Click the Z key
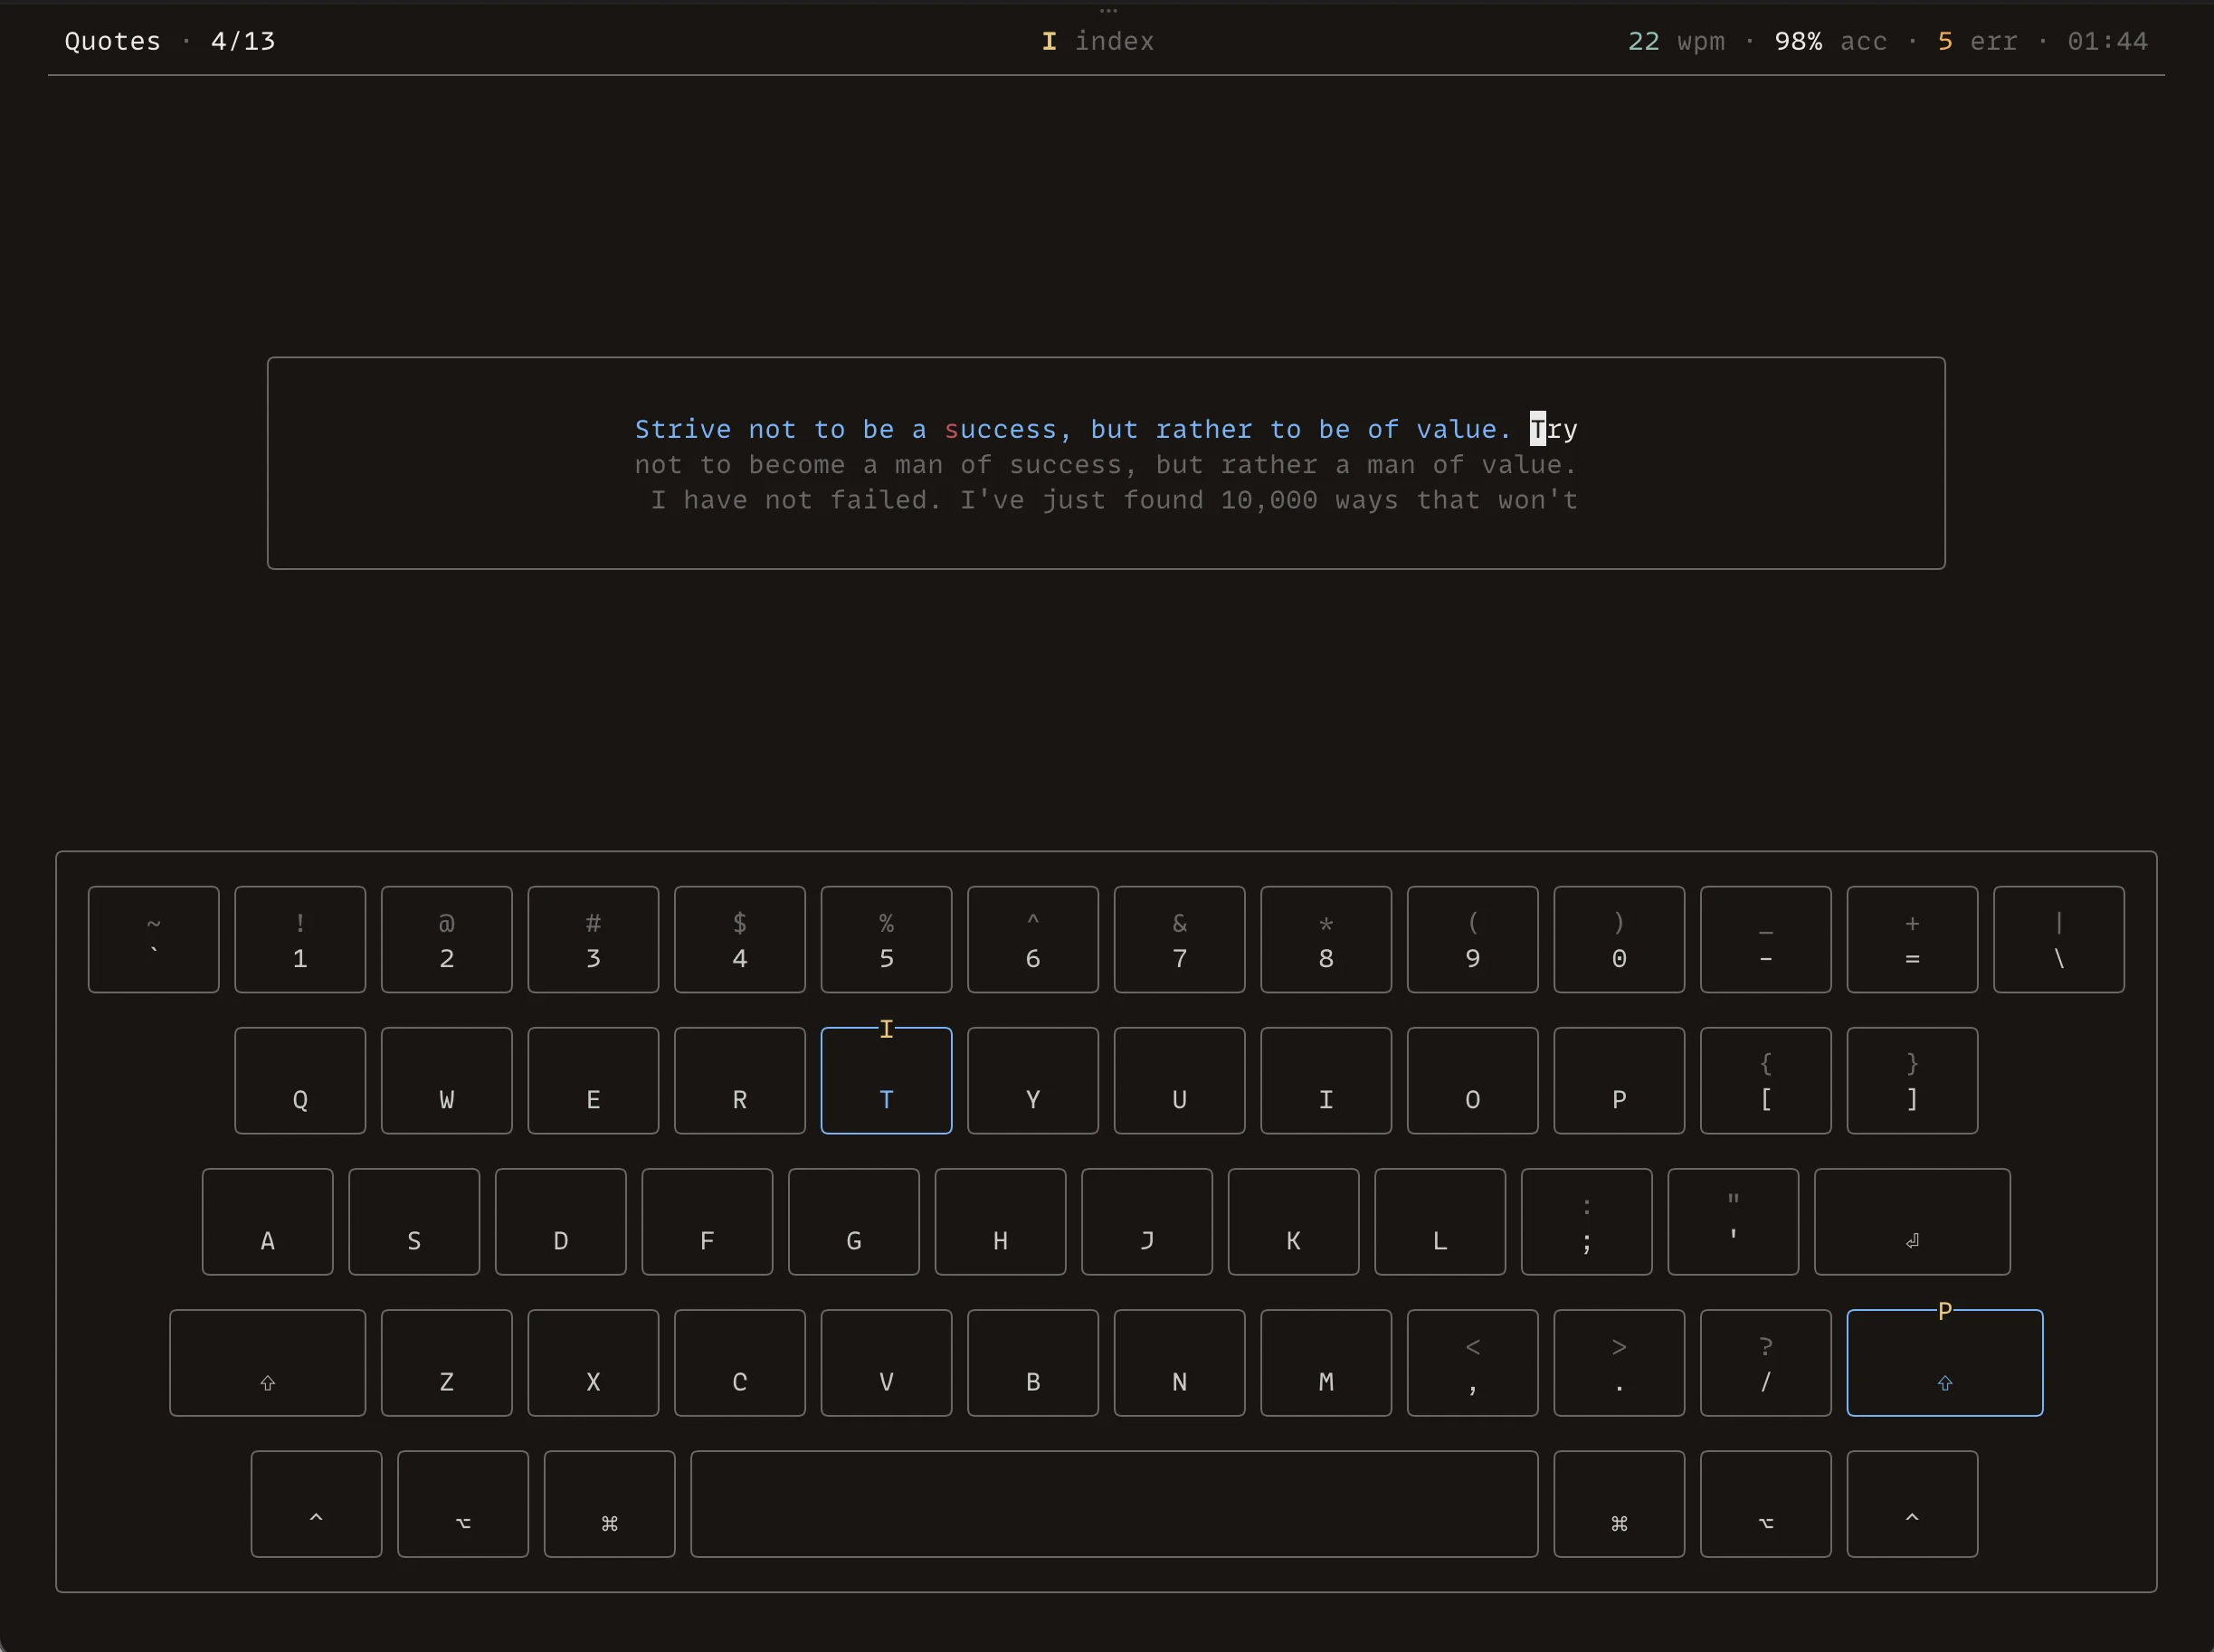 click(x=446, y=1362)
